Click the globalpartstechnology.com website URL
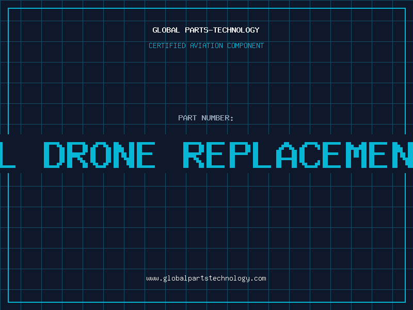The width and height of the screenshot is (413, 310). (206, 278)
